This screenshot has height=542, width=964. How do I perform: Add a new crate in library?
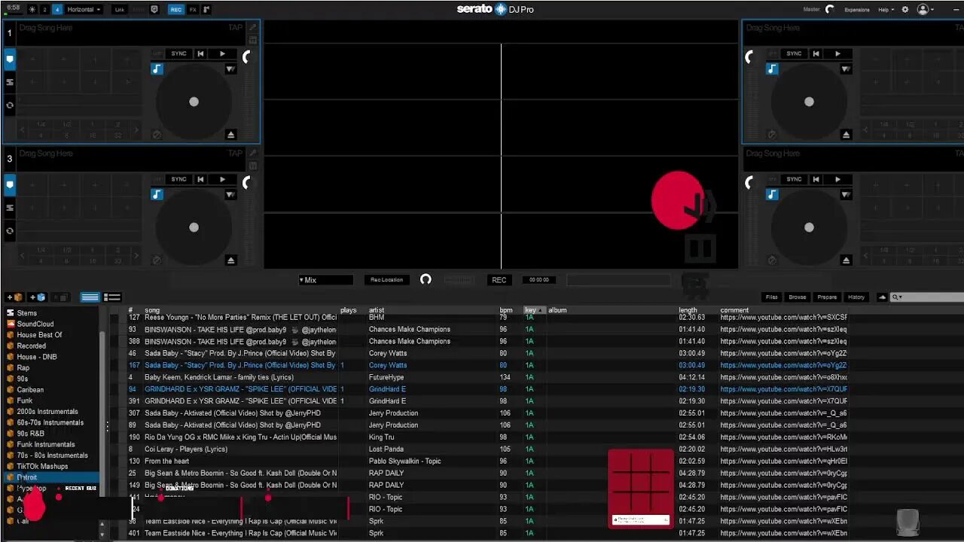14,297
